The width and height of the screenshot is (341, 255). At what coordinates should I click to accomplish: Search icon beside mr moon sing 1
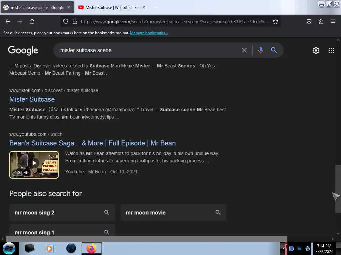click(x=107, y=232)
